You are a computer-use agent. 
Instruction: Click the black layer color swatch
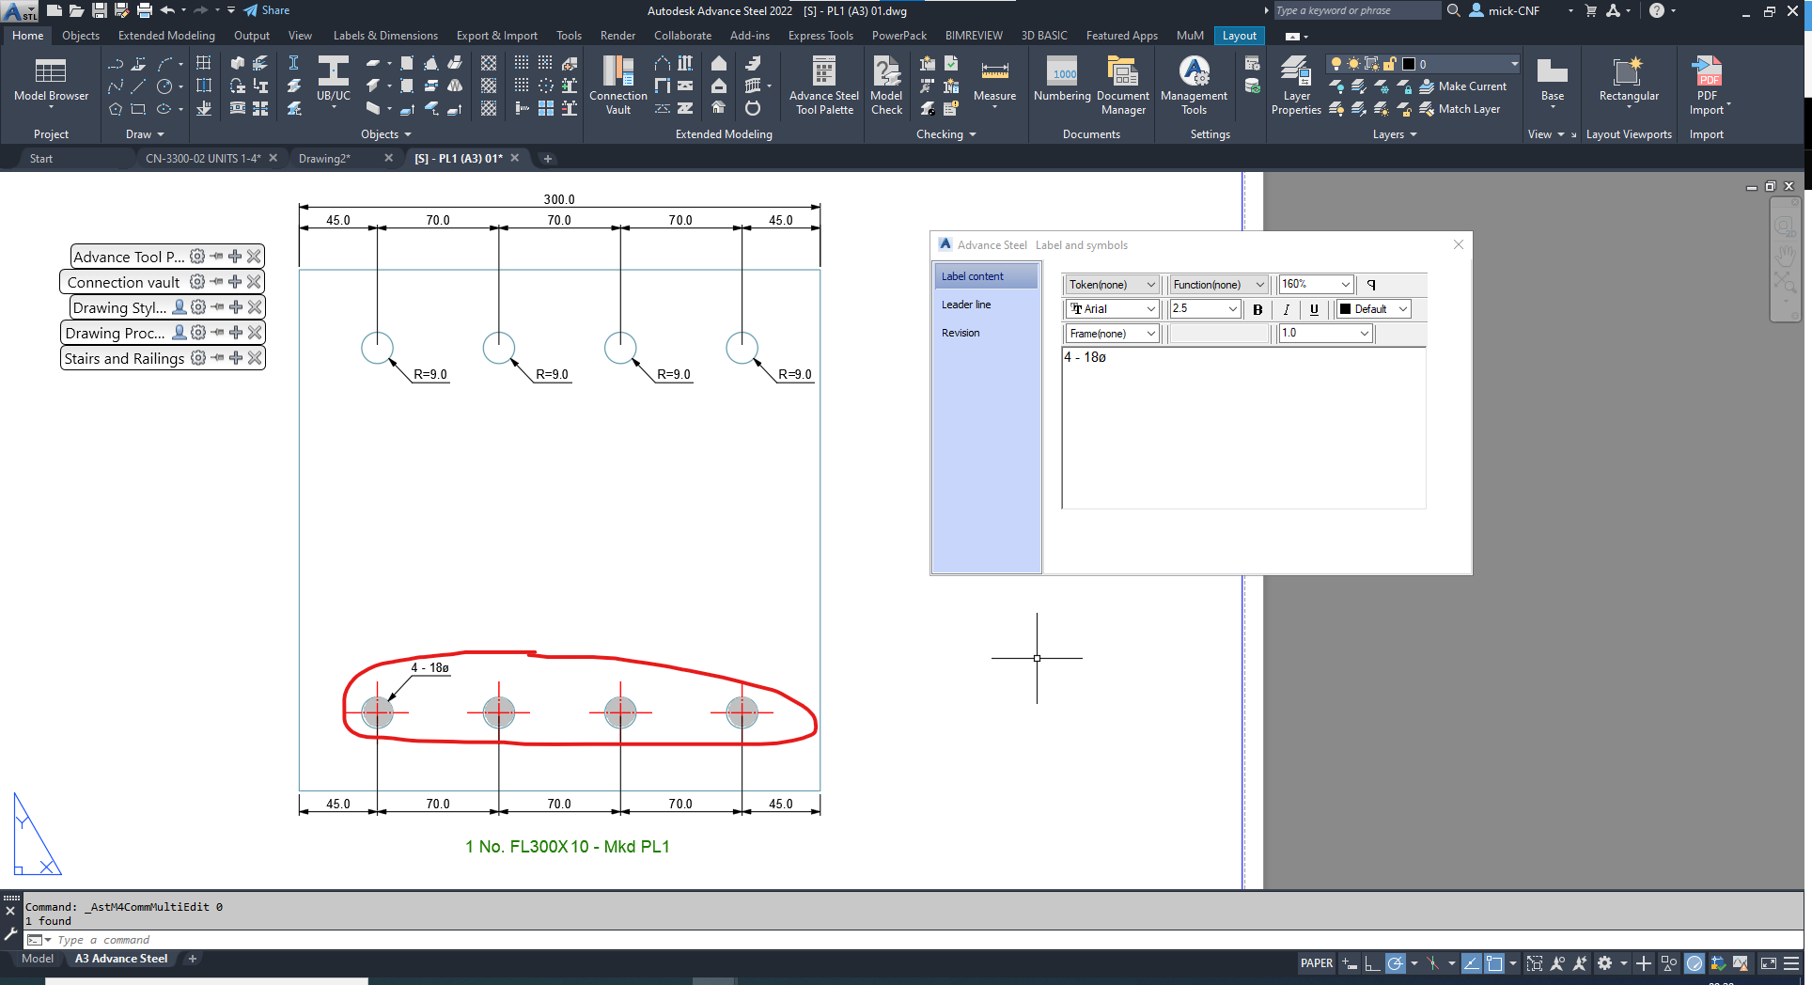tap(1409, 64)
